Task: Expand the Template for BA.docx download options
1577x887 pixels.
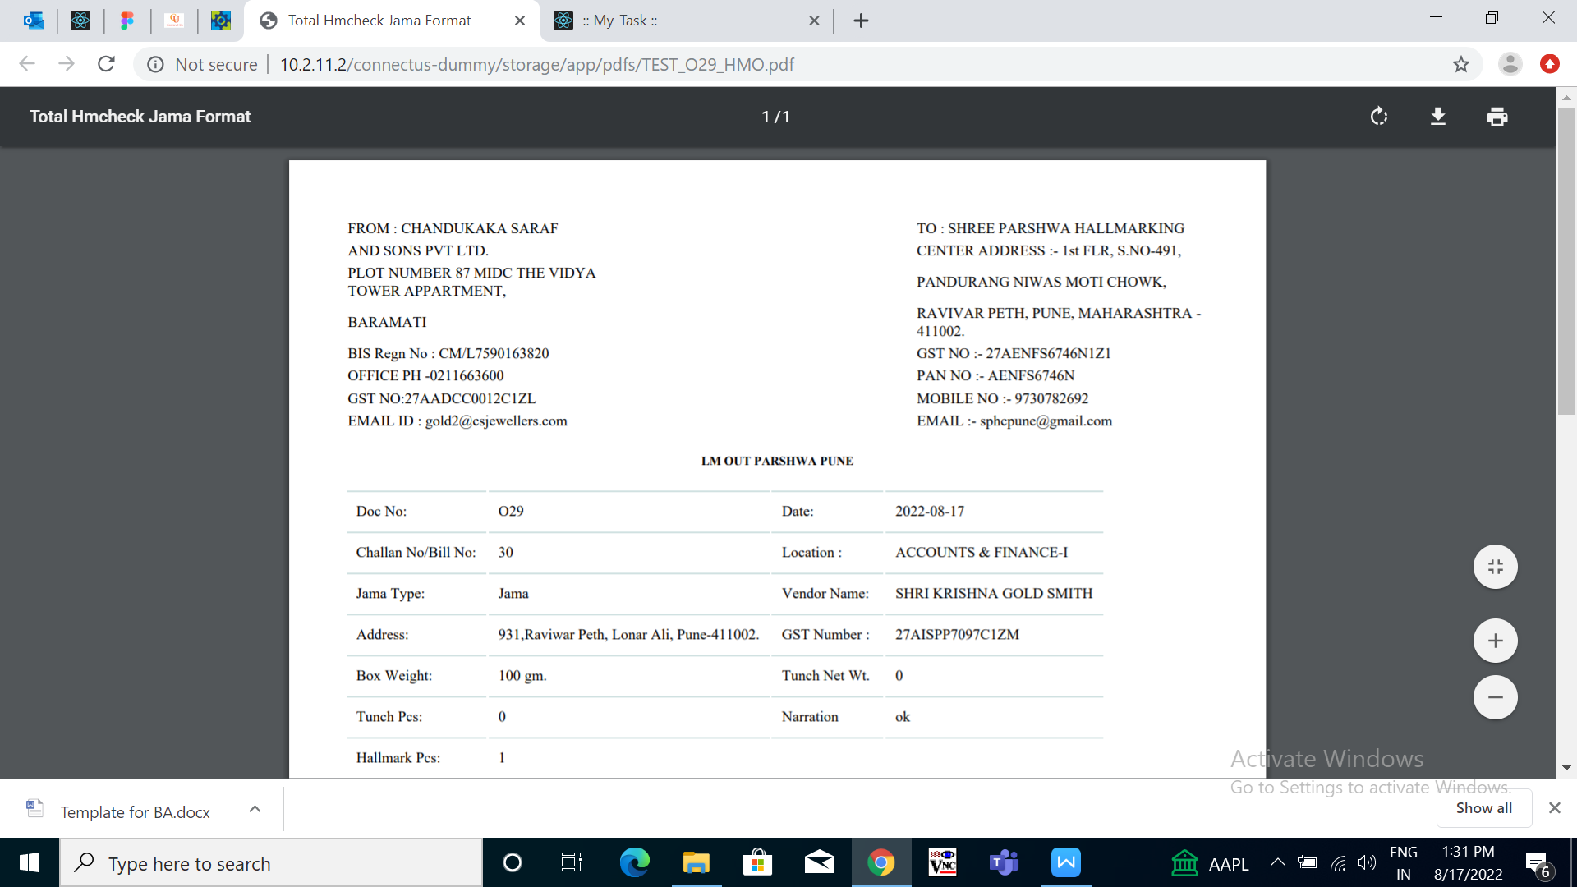Action: tap(255, 809)
